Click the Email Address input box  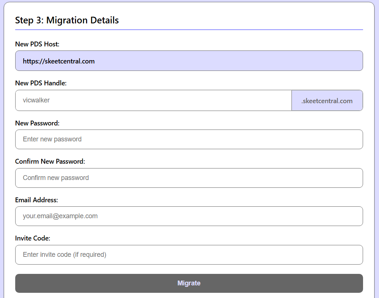tap(189, 216)
